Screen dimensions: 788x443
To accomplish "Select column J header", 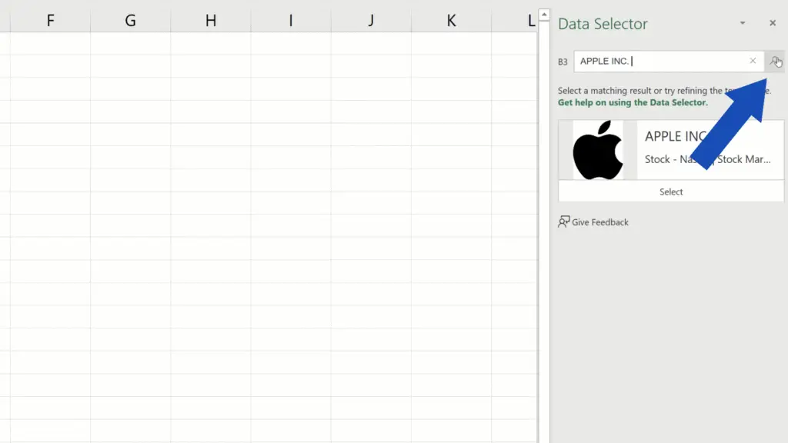I will pos(371,21).
